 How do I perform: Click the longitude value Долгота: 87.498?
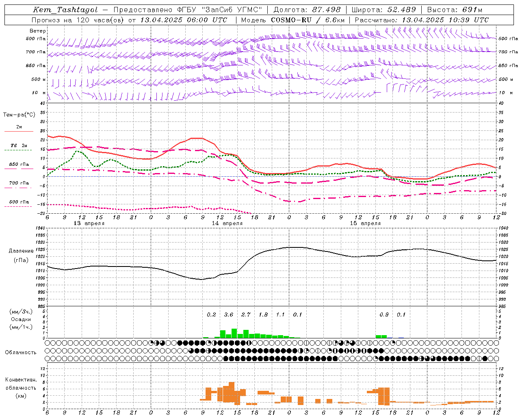pyautogui.click(x=307, y=10)
